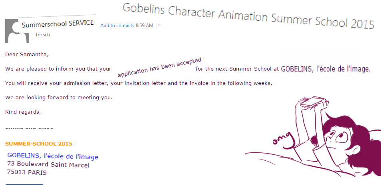Click the handwritten 'omg' doodle
381x185 pixels.
[x=283, y=139]
